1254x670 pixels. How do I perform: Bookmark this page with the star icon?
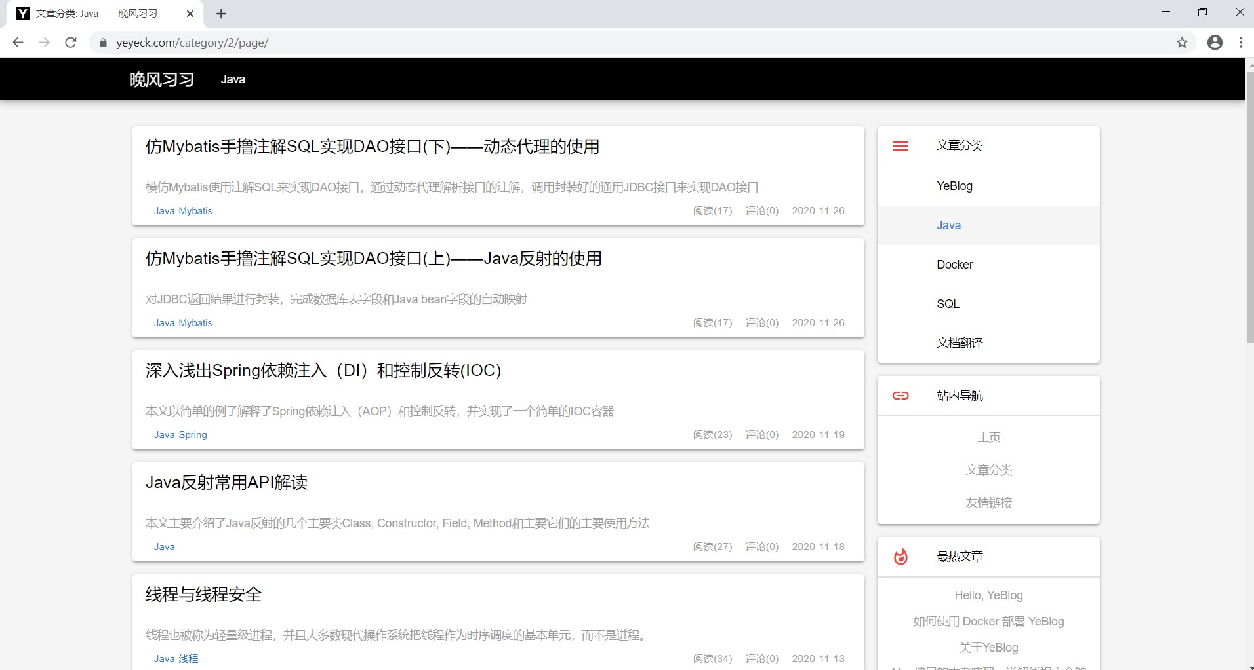point(1182,43)
